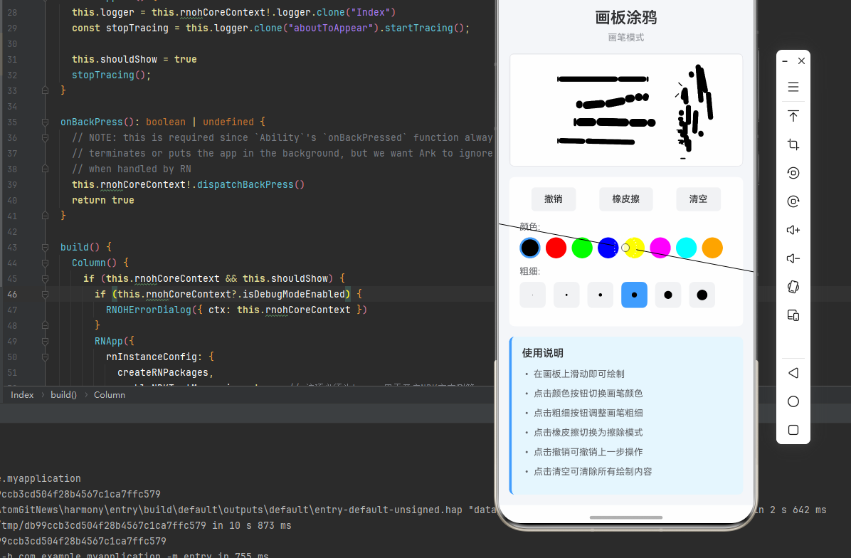The image size is (851, 558).
Task: Tap the Recents square button on the emulator
Action: pyautogui.click(x=793, y=430)
